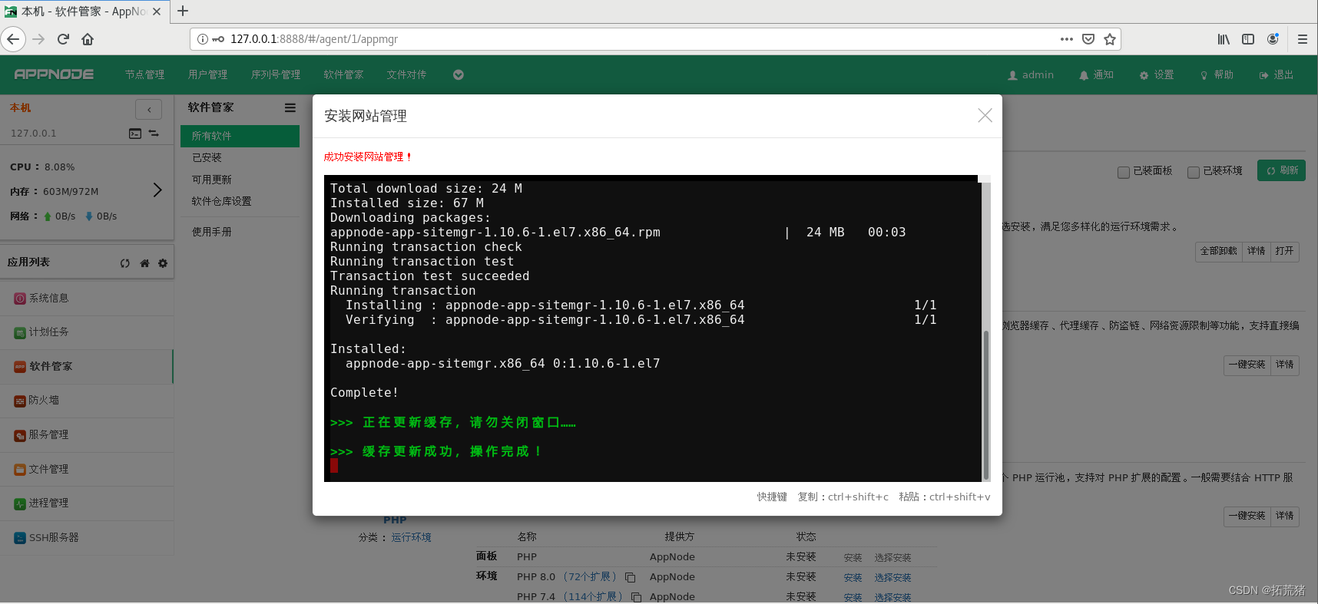
Task: Click 打开 button
Action: 1284,251
